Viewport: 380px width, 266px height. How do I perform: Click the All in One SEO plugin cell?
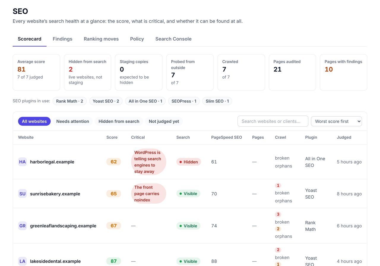pyautogui.click(x=315, y=162)
